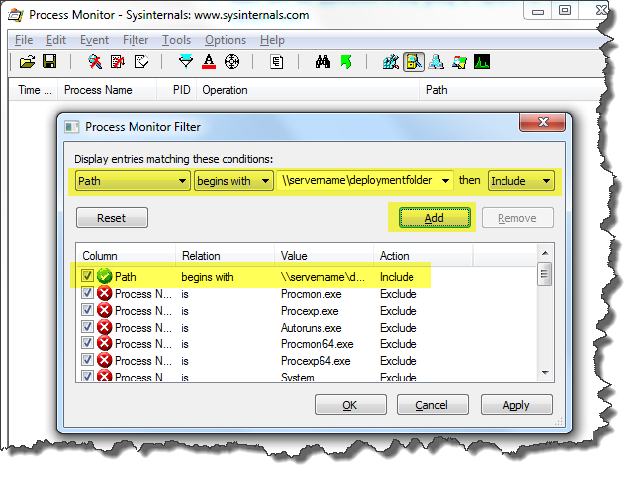Uncheck the Procexp64.exe exclude filter checkbox
Screen dimensions: 639x479
coord(87,359)
